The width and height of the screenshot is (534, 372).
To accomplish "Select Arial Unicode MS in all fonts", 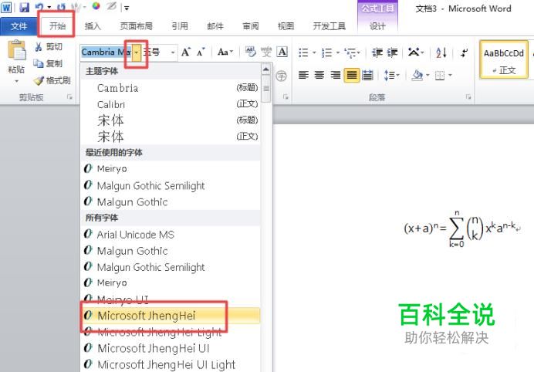I will pos(171,235).
